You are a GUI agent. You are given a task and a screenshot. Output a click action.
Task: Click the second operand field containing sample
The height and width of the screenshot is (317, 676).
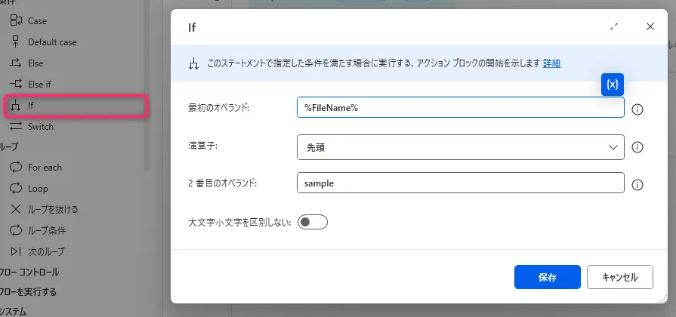pos(461,183)
